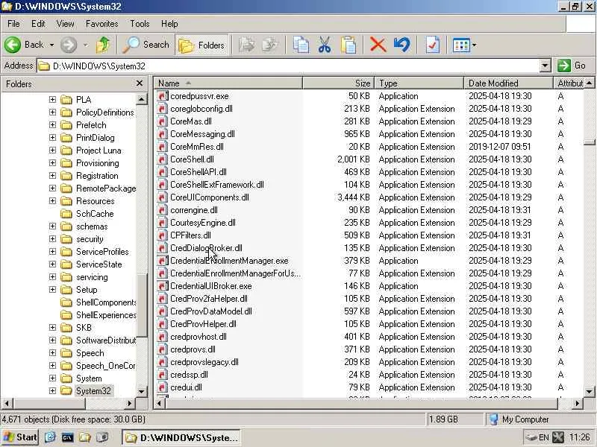Select the CourtesyEngine.dll file name

point(202,223)
